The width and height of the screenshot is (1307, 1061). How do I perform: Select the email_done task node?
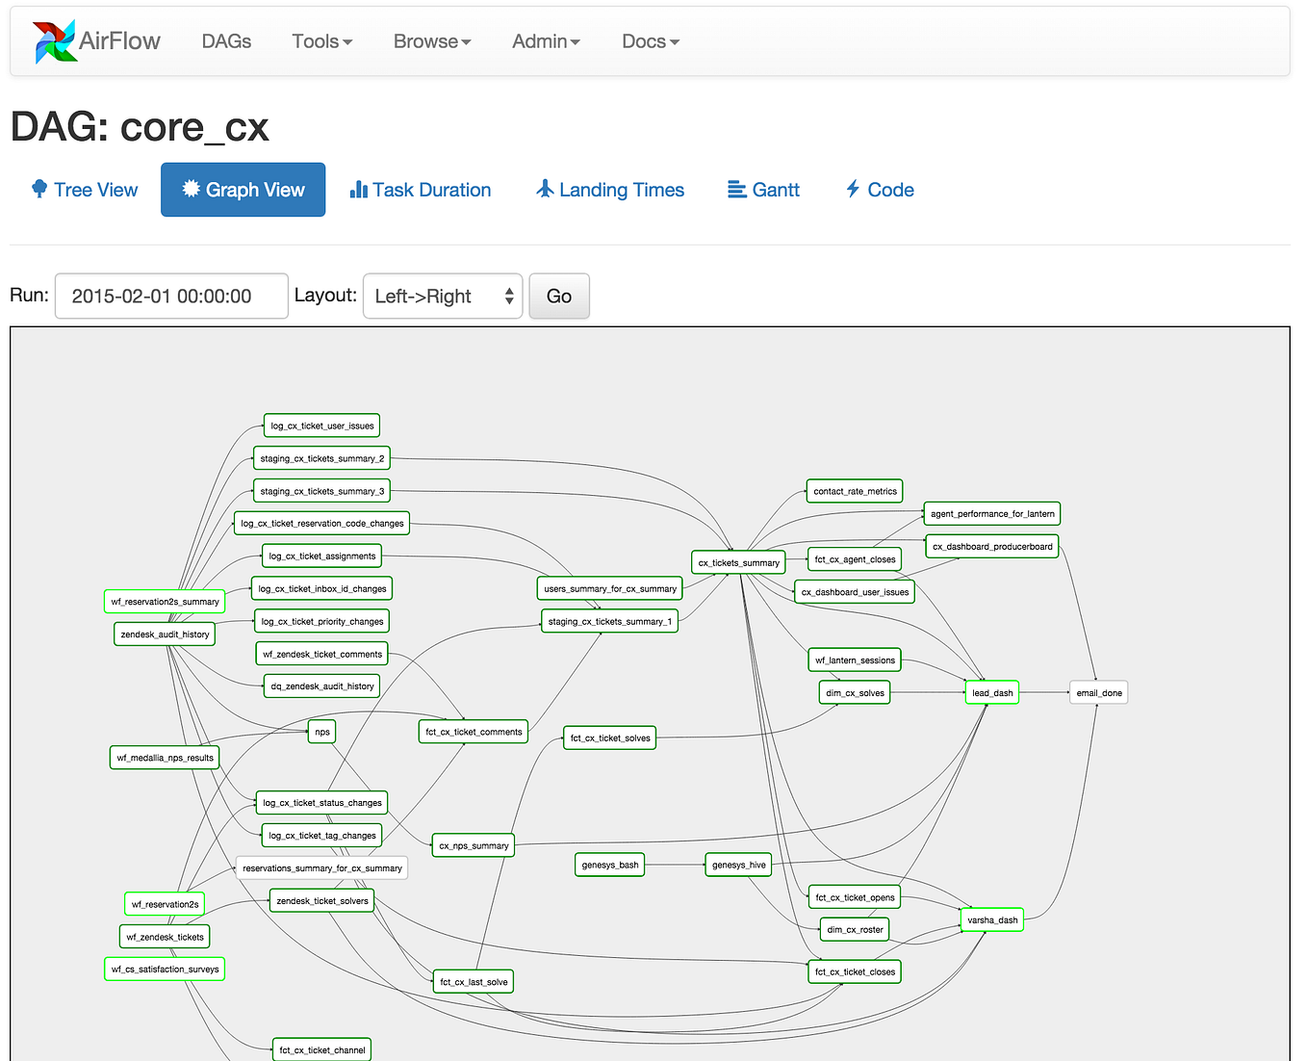(1097, 691)
